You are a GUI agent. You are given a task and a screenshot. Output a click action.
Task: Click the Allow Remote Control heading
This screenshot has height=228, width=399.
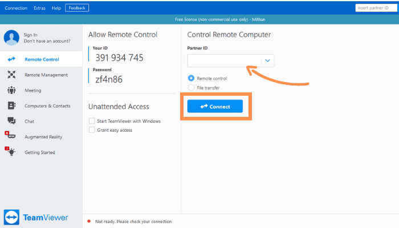click(x=123, y=35)
